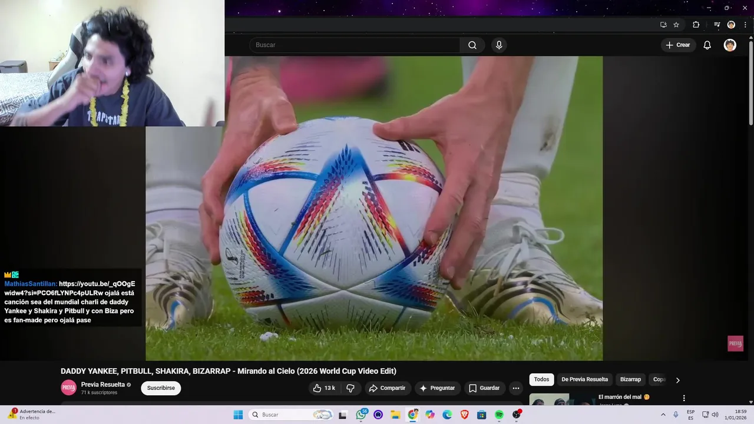Open the system tray volume icon
Screen dimensions: 754x424
tap(715, 415)
